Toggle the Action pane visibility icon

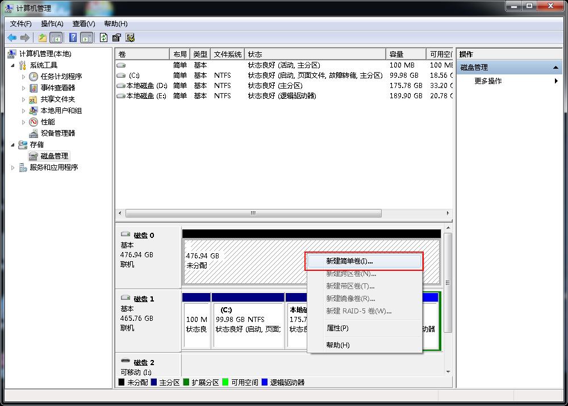point(86,37)
